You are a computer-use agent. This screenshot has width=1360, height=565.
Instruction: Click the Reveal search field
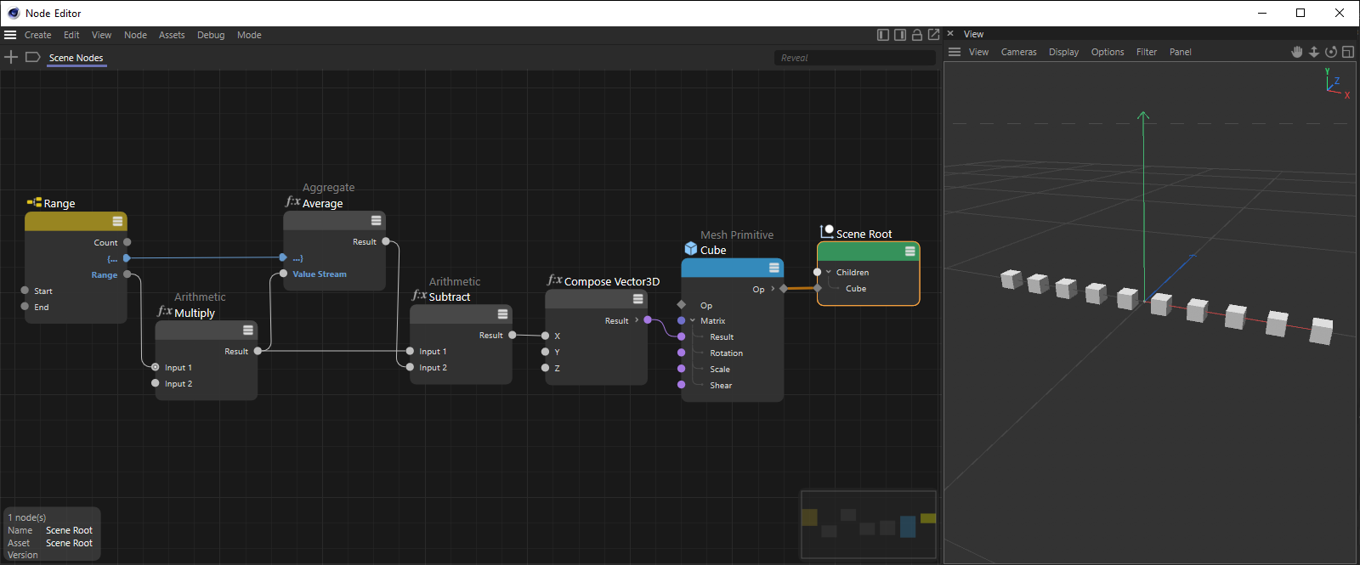point(854,58)
